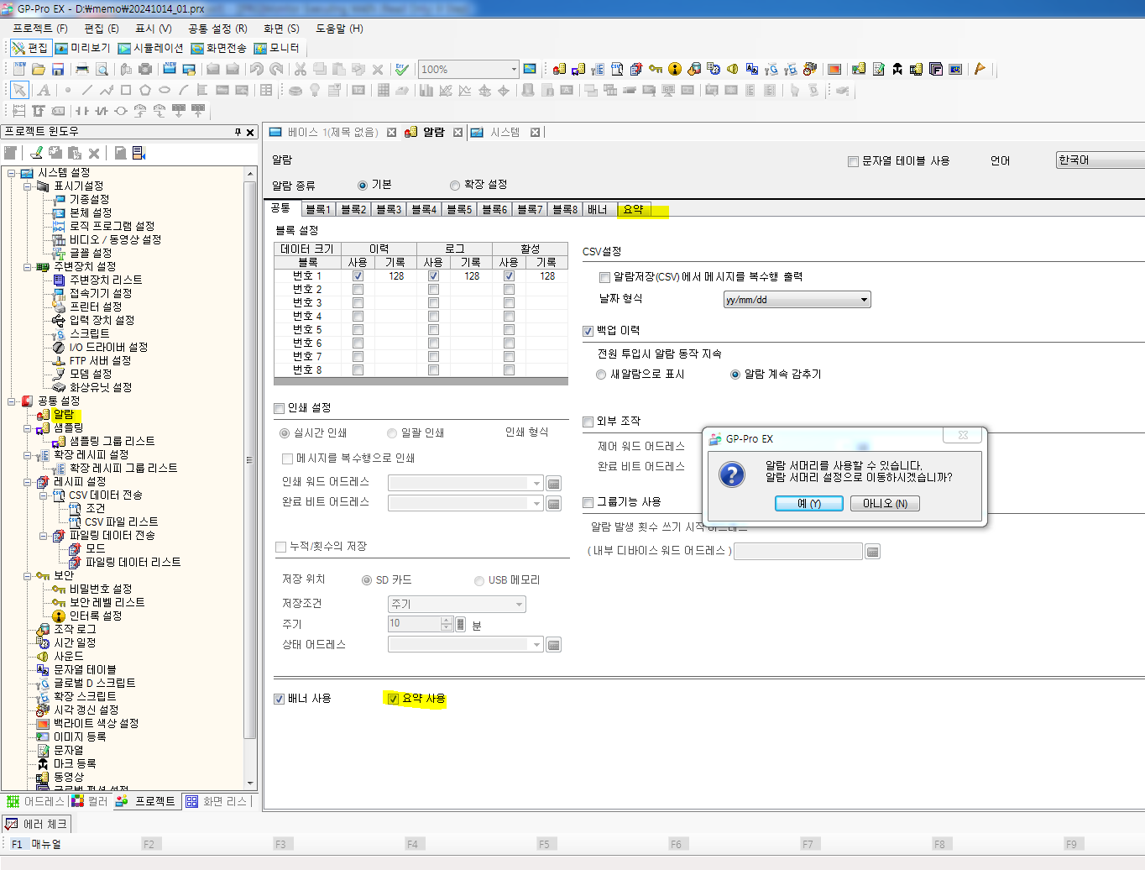Open the 언어 한국어 dropdown
Image resolution: width=1145 pixels, height=870 pixels.
coord(1101,160)
